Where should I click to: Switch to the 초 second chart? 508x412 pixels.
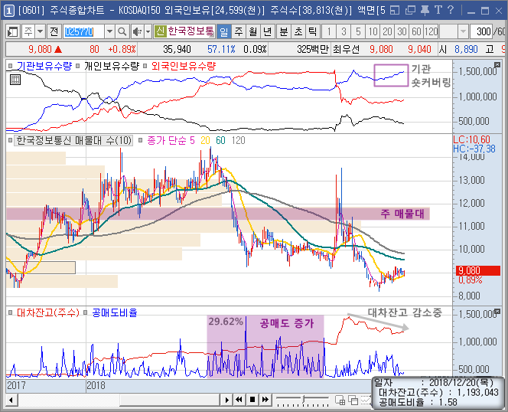298,32
